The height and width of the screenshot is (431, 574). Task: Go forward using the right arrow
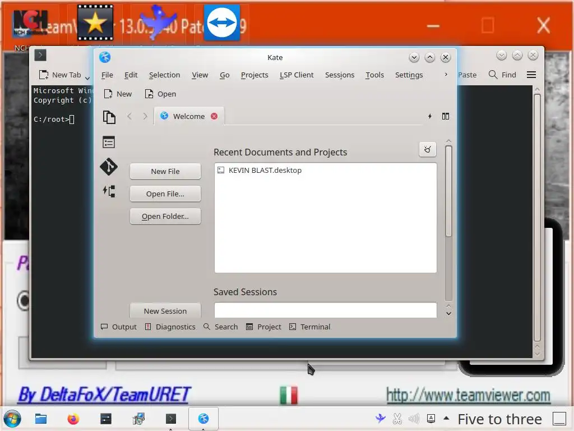point(145,116)
